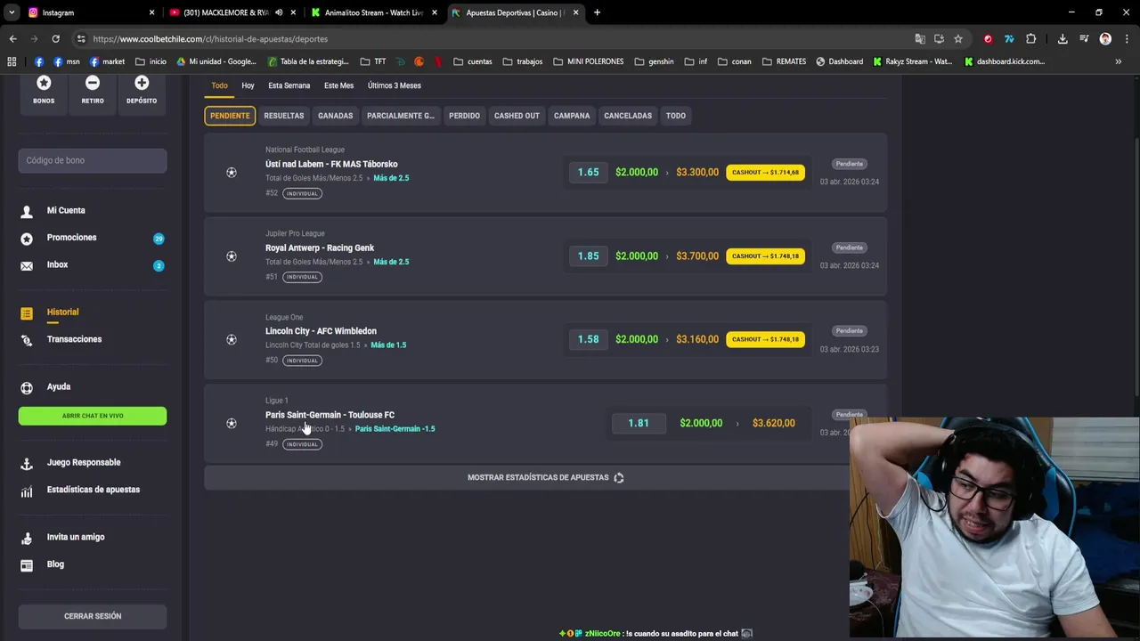Click the 1.81 odds box

pyautogui.click(x=639, y=423)
